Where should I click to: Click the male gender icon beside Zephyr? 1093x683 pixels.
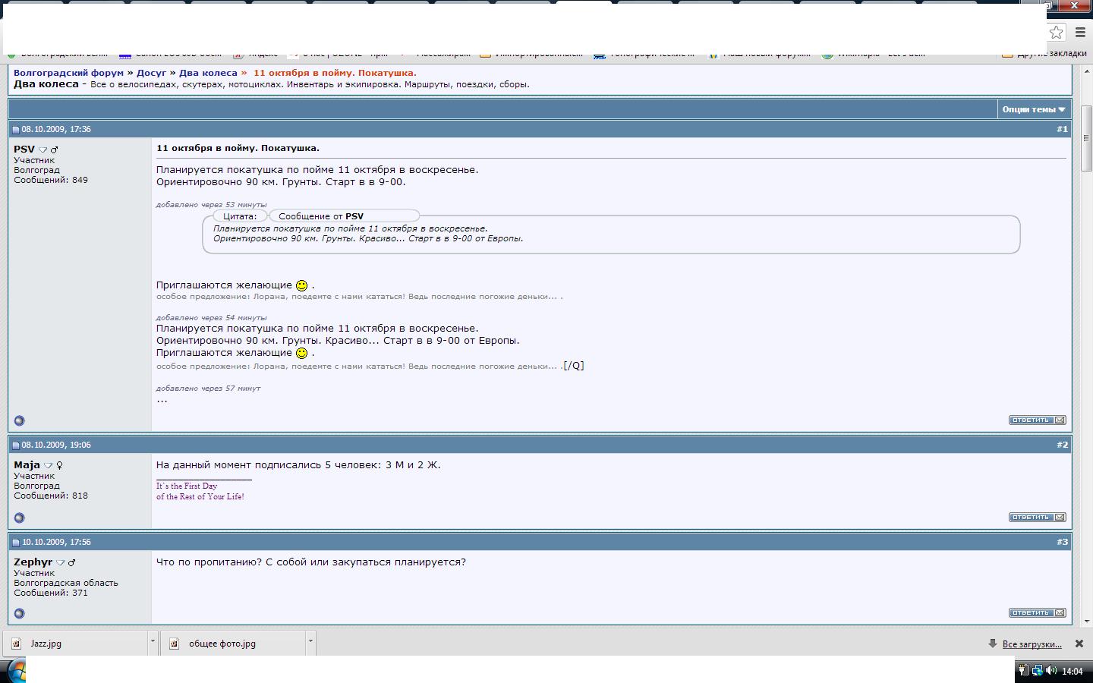point(71,562)
